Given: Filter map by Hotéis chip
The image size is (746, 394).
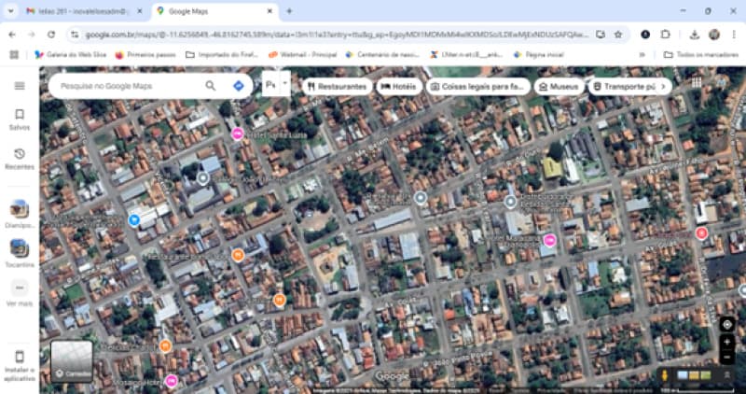Looking at the screenshot, I should (x=399, y=87).
